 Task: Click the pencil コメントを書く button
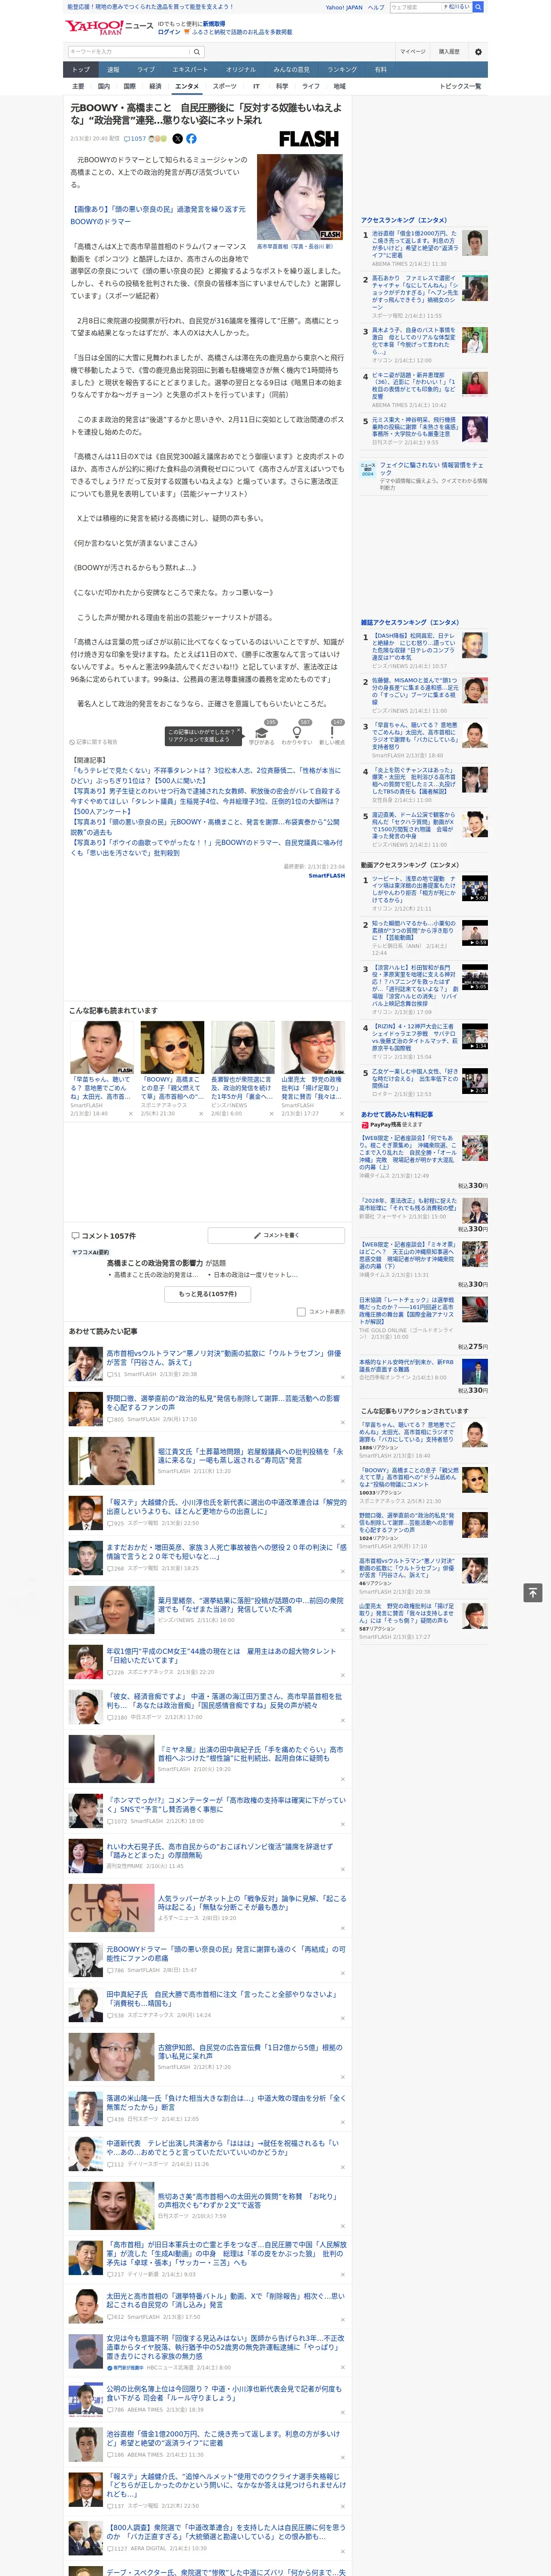click(x=276, y=1235)
